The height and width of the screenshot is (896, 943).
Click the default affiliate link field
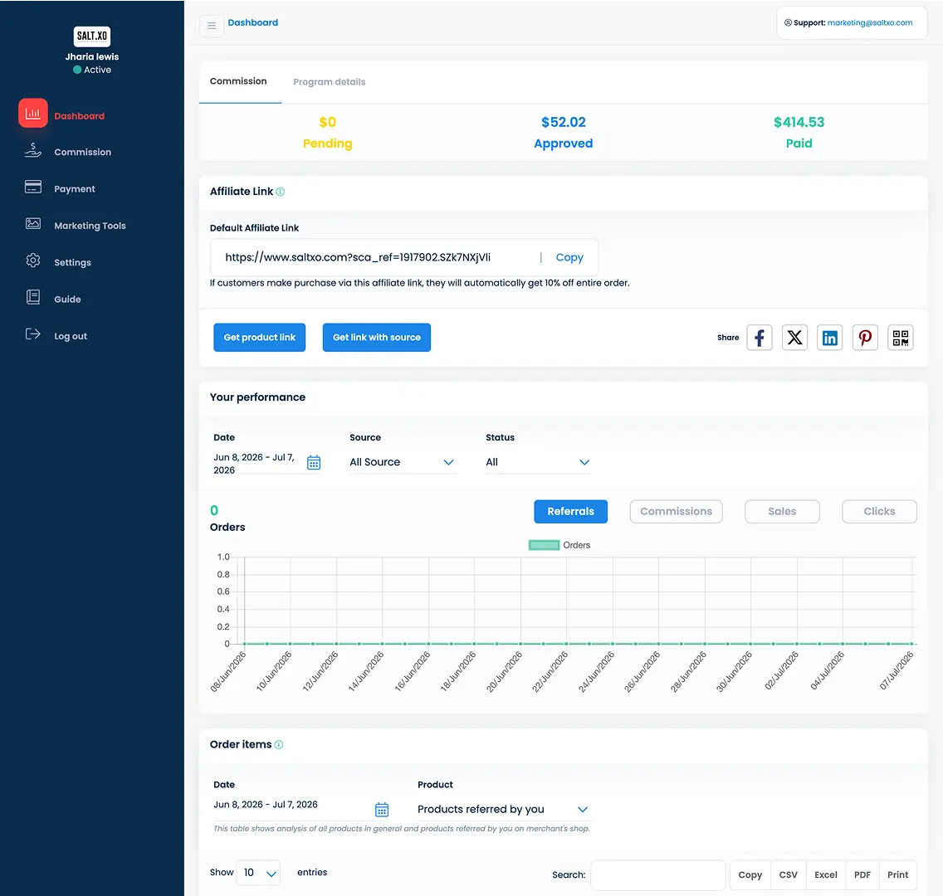[x=404, y=257]
